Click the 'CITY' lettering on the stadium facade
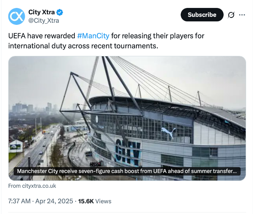Image resolution: width=253 pixels, height=214 pixels. click(128, 152)
